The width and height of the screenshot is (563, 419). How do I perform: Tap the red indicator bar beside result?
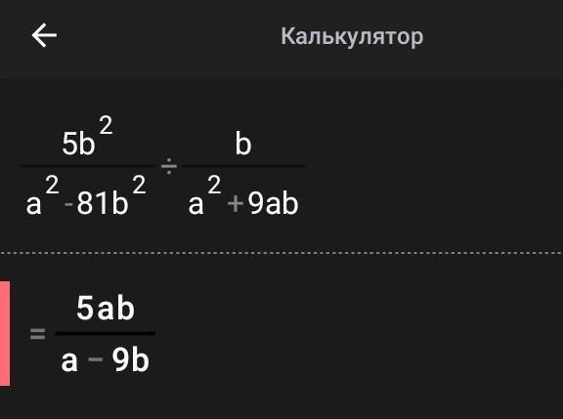pos(5,334)
